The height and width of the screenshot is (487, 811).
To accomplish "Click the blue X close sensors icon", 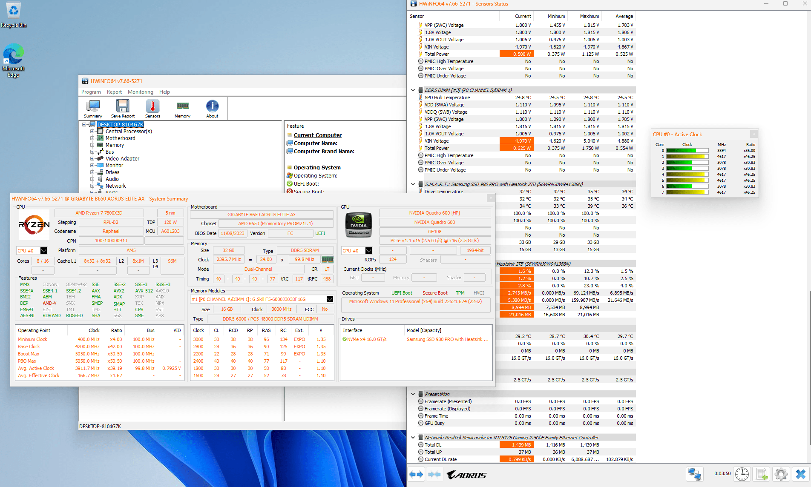I will coord(801,474).
